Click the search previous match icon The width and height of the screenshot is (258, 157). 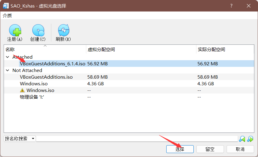[x=242, y=139]
